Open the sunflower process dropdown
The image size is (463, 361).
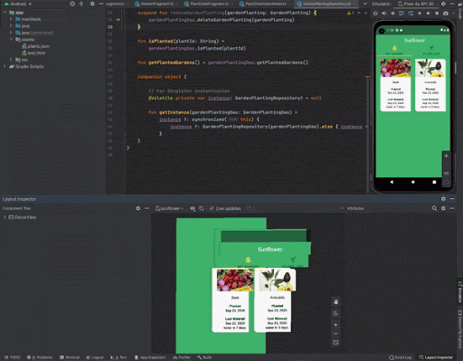click(x=170, y=208)
